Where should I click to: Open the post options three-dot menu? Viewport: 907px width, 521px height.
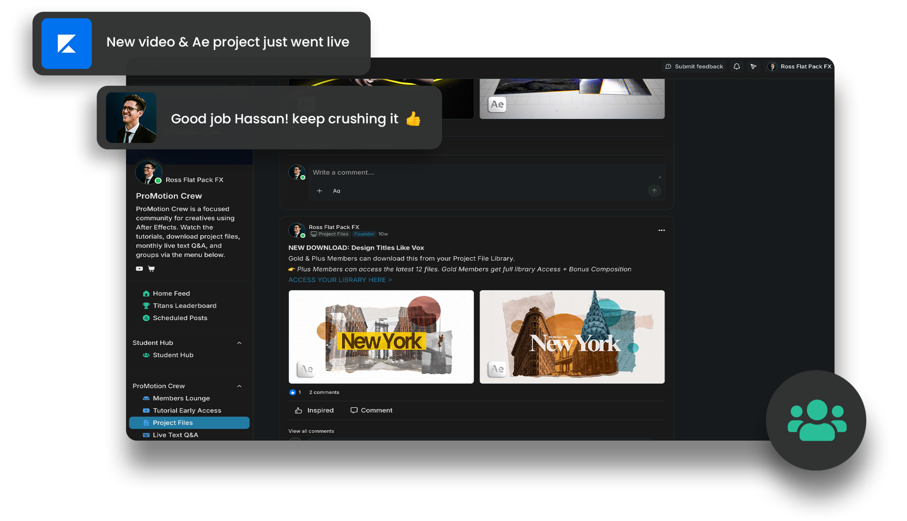(661, 230)
